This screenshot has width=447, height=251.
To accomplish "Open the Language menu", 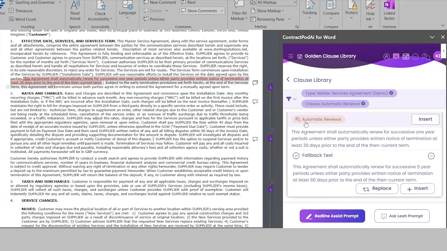I will pos(127,10).
